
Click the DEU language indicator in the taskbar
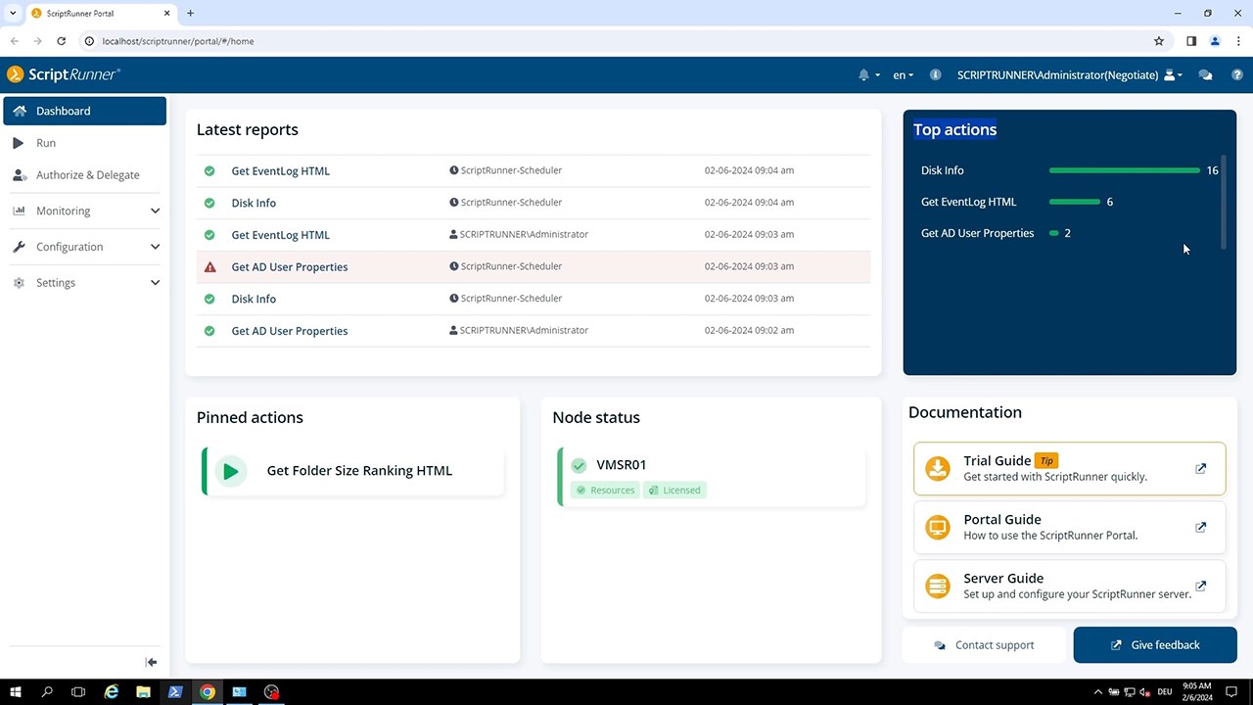pyautogui.click(x=1165, y=692)
